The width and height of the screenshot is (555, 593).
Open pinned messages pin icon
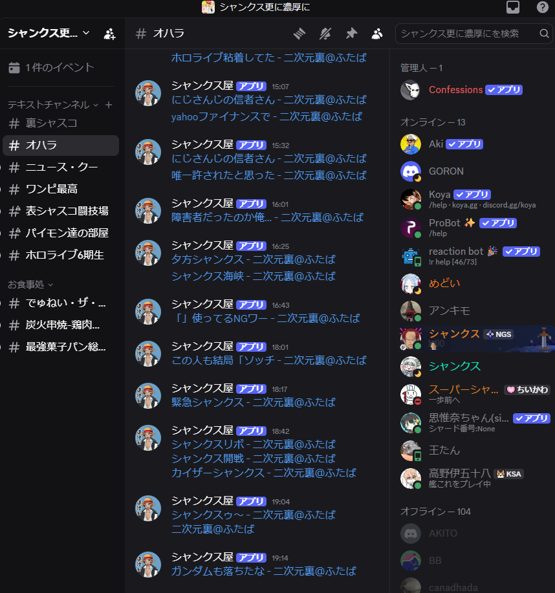pos(351,34)
